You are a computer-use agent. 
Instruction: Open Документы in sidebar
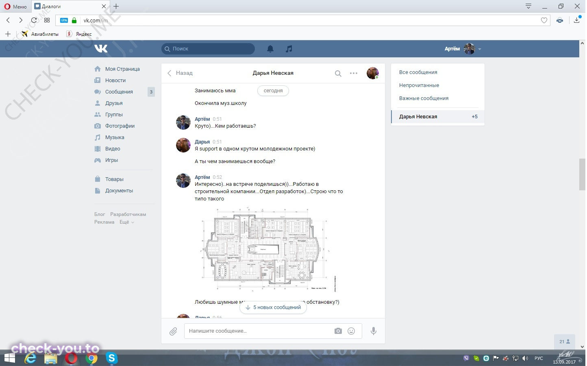pyautogui.click(x=119, y=191)
